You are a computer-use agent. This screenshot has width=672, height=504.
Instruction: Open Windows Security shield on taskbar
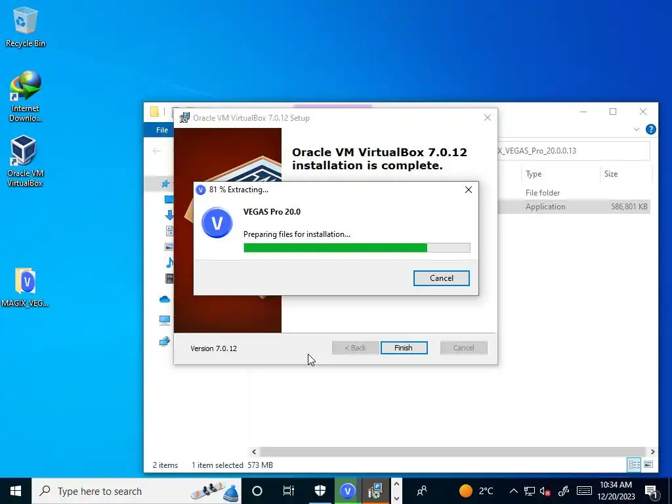(x=320, y=491)
